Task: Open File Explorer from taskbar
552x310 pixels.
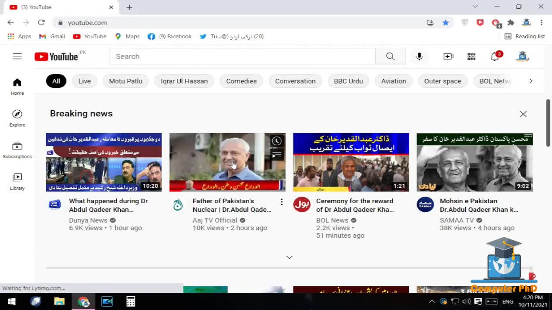Action: pos(59,301)
